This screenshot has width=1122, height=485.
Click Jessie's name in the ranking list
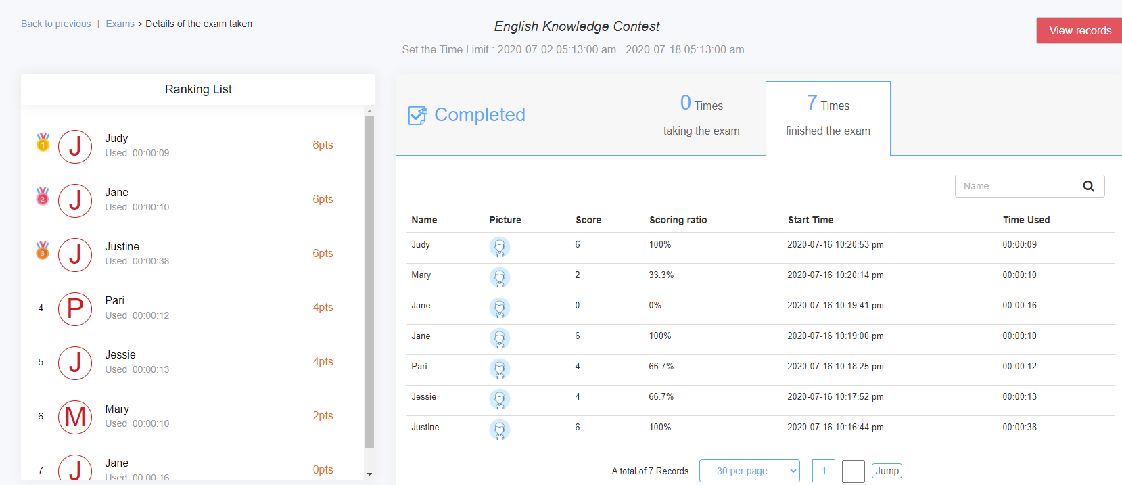pos(120,354)
